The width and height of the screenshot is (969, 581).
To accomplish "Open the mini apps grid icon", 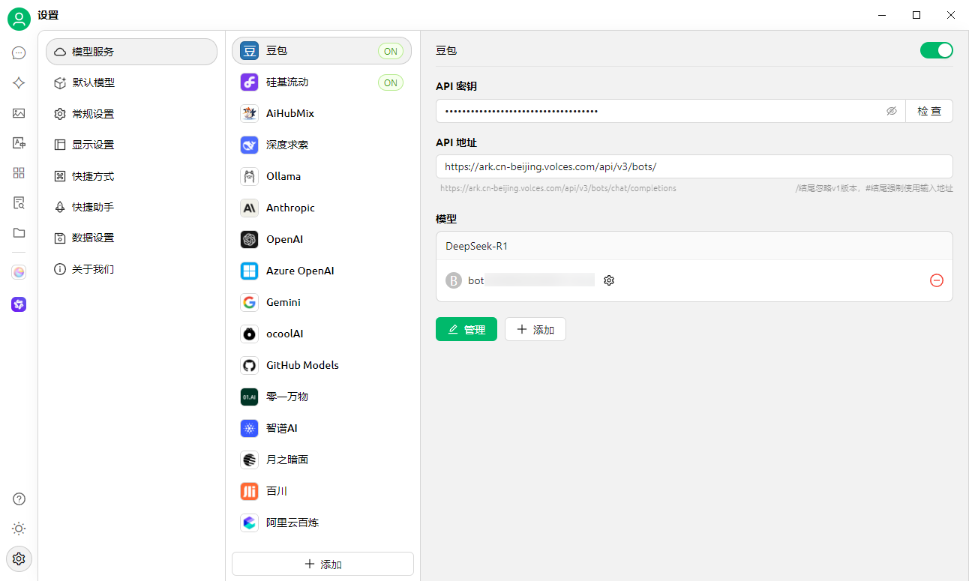I will click(x=19, y=173).
